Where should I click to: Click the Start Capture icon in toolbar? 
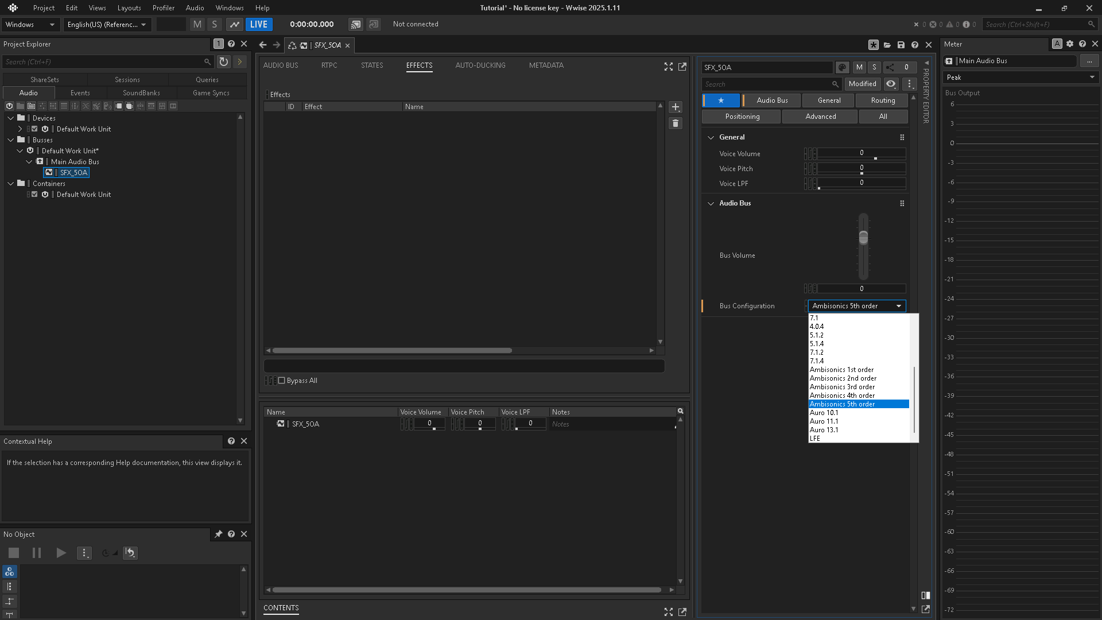coord(234,24)
